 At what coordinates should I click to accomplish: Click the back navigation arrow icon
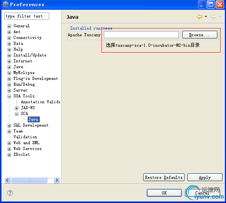point(199,17)
